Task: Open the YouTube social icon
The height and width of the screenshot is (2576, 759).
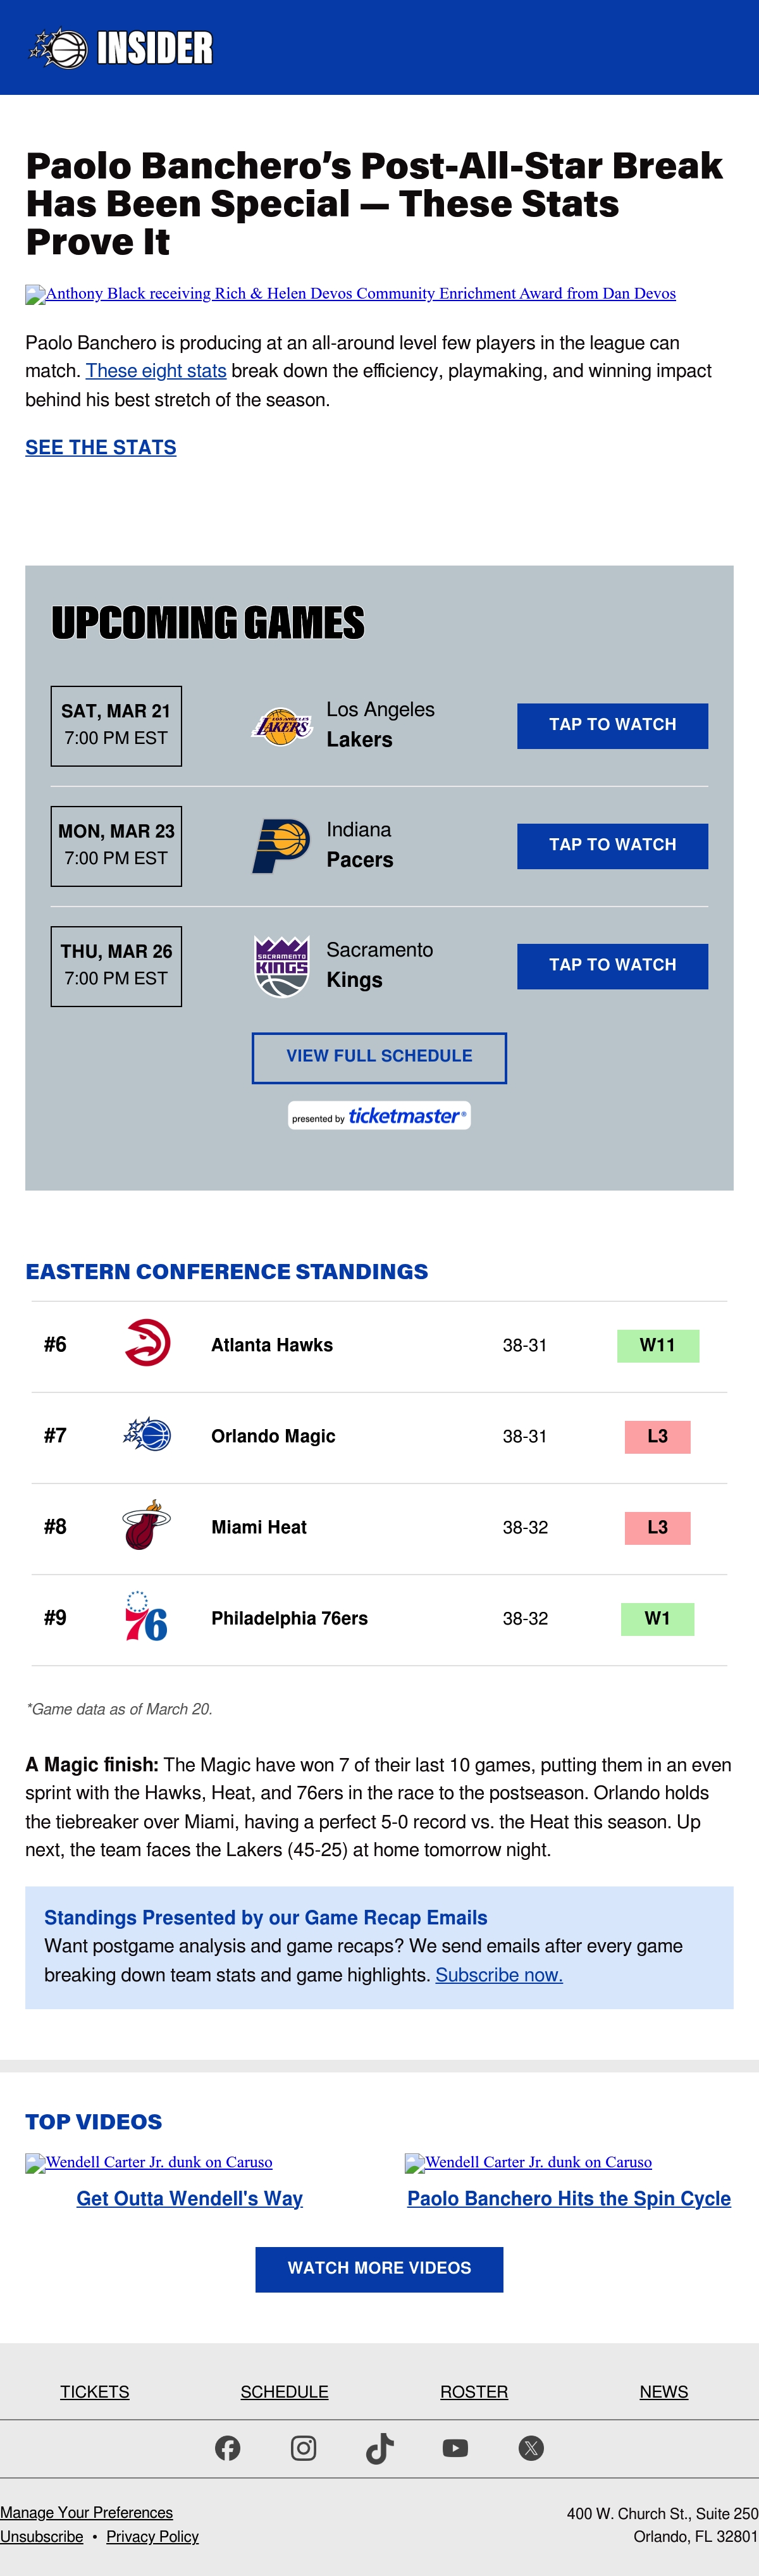Action: (x=455, y=2447)
